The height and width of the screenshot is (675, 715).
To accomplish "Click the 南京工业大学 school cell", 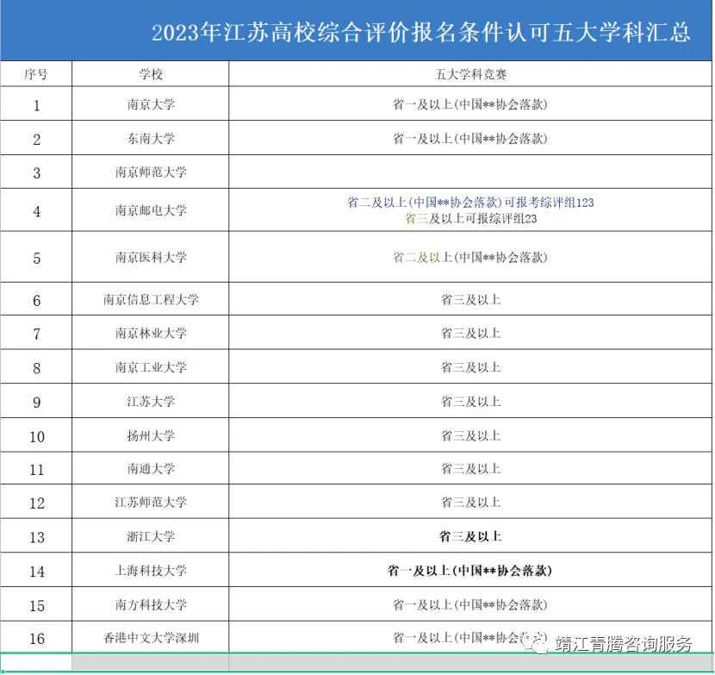I will click(x=151, y=367).
